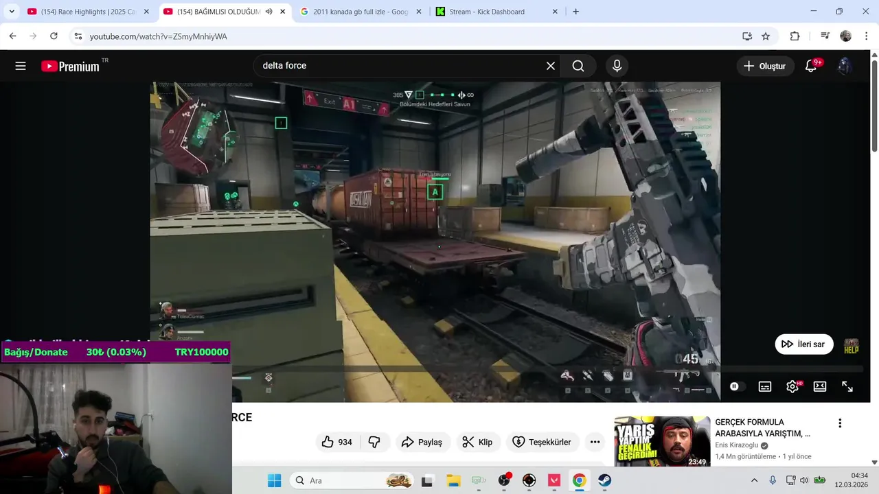View site information icon in address bar
The image size is (879, 494).
click(78, 36)
